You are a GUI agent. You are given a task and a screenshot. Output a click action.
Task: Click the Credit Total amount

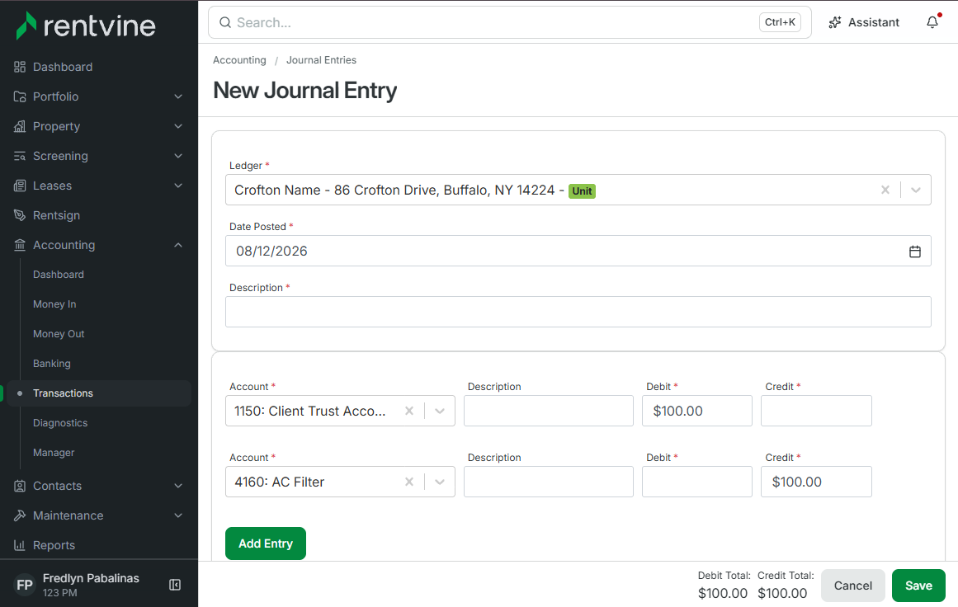782,594
